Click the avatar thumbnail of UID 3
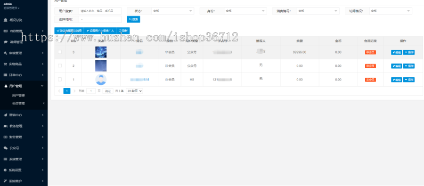 point(101,52)
